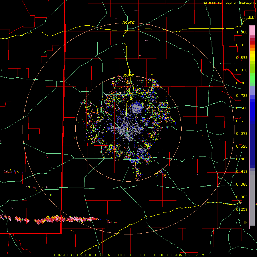Click the 0.520 legend value

click(242, 146)
